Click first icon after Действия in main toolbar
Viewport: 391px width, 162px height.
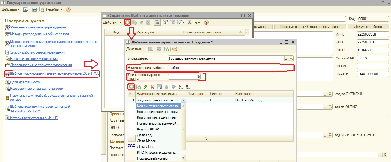point(26,9)
